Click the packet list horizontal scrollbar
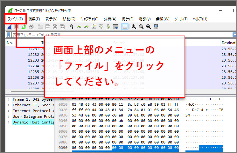 42,92
